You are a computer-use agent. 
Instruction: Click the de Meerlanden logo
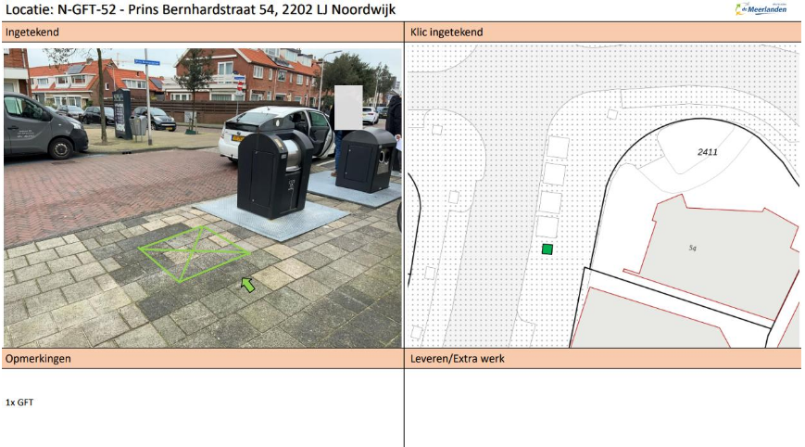pyautogui.click(x=761, y=9)
